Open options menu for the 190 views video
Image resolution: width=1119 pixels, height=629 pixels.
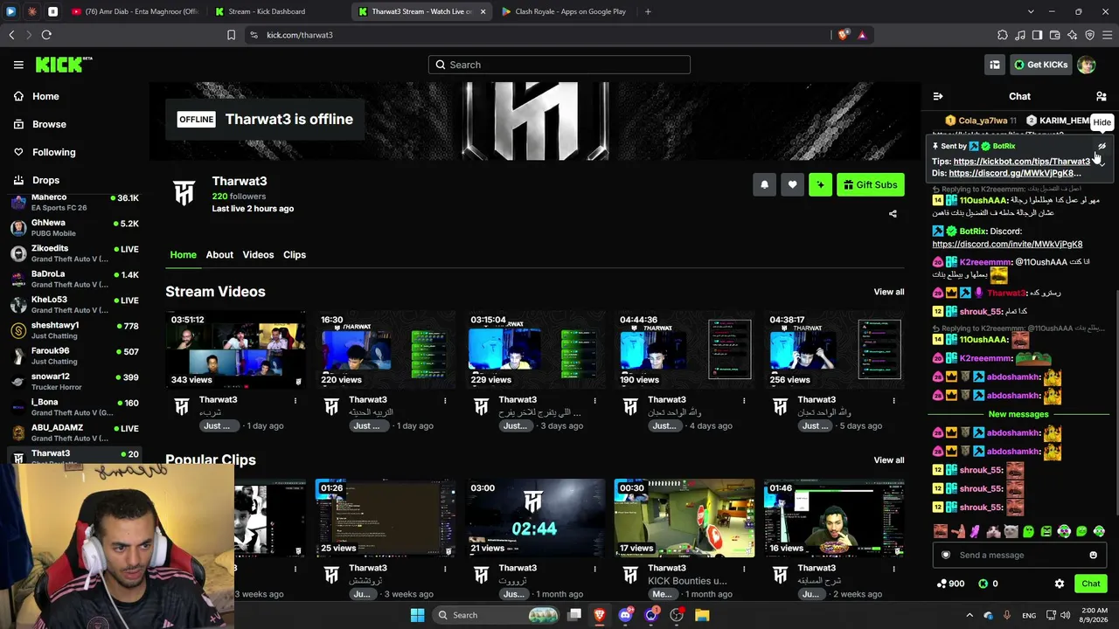pos(744,400)
